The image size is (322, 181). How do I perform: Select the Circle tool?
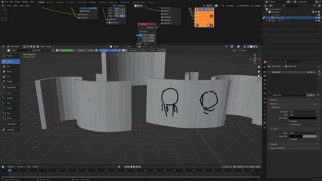tap(11, 118)
